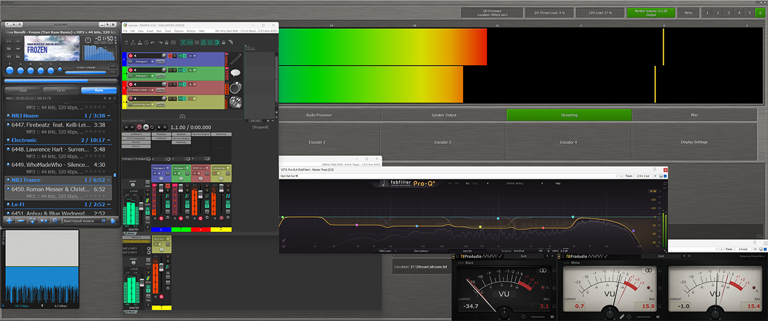Switch to the Speaker Output tab
Screen dimensions: 768x321
(x=443, y=115)
